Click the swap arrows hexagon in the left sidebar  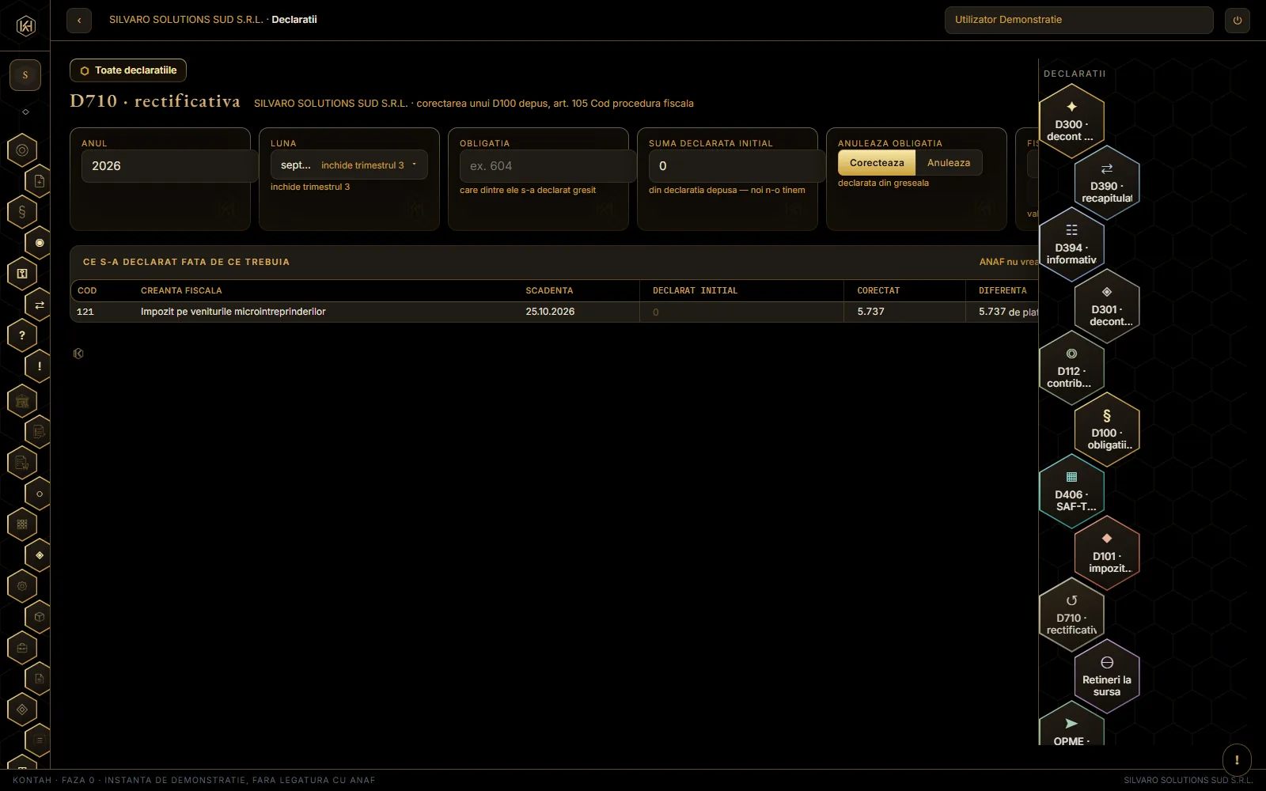39,305
